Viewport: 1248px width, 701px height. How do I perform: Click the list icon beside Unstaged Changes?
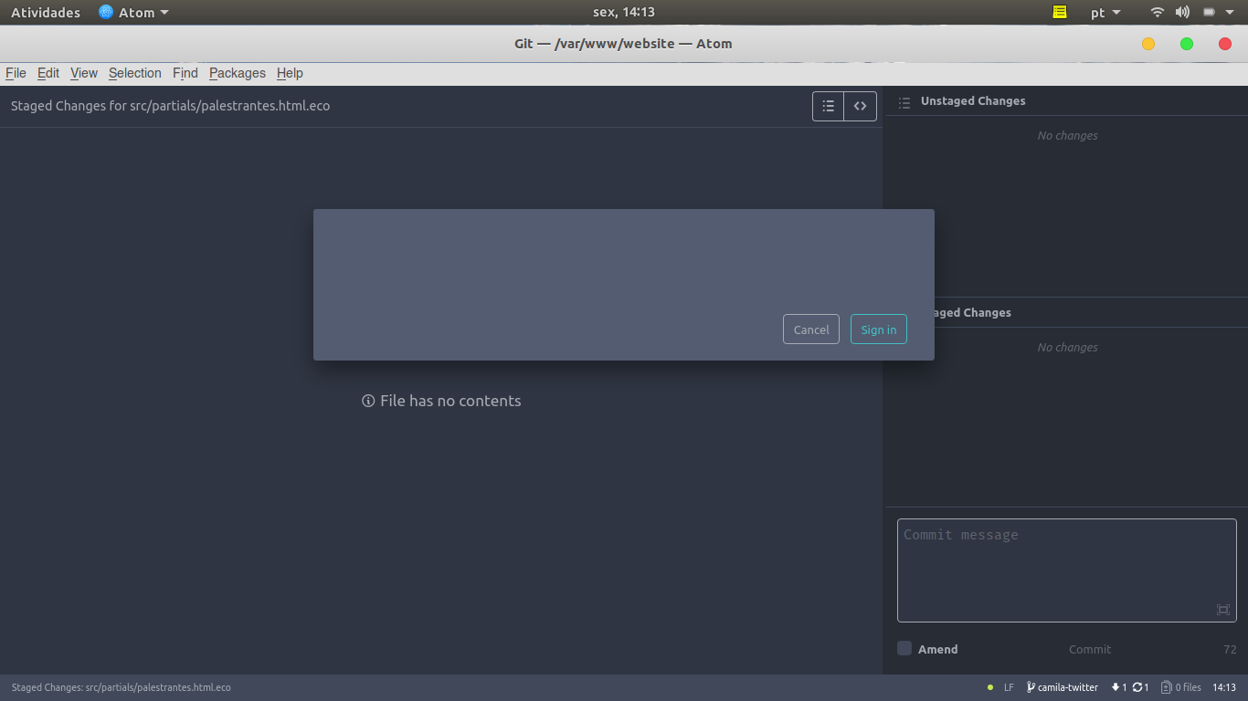pos(904,102)
